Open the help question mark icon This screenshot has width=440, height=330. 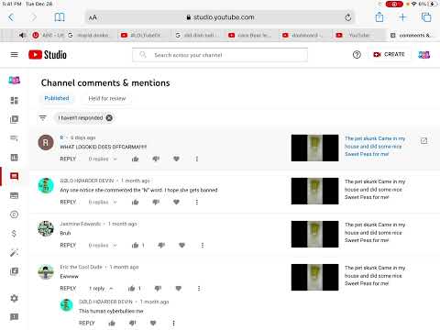click(357, 55)
